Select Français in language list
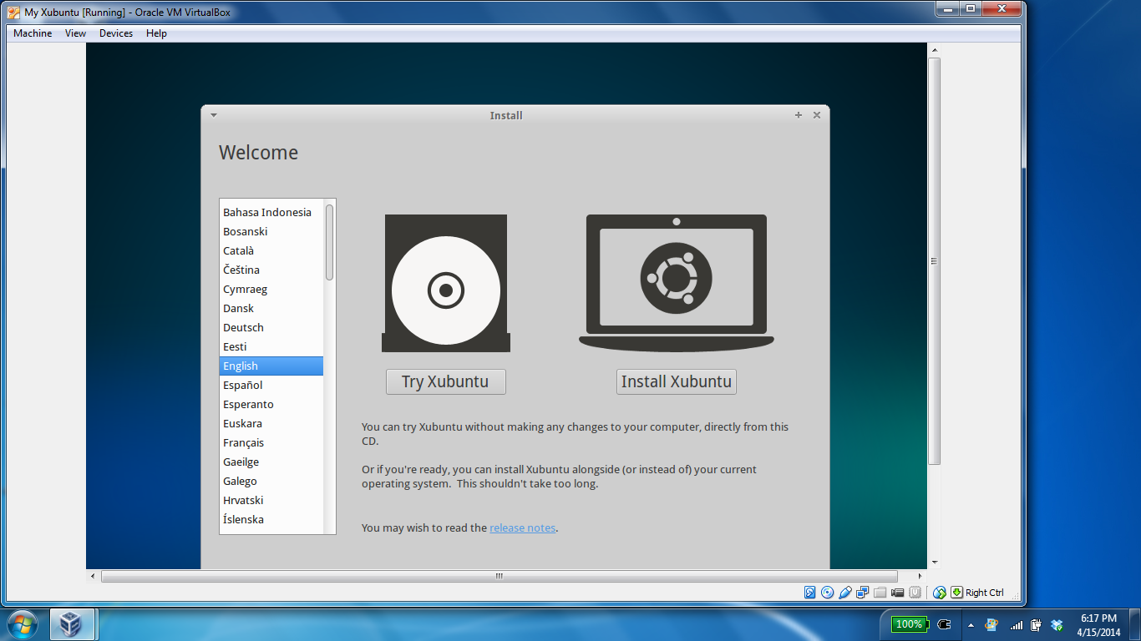This screenshot has height=641, width=1141. click(271, 442)
